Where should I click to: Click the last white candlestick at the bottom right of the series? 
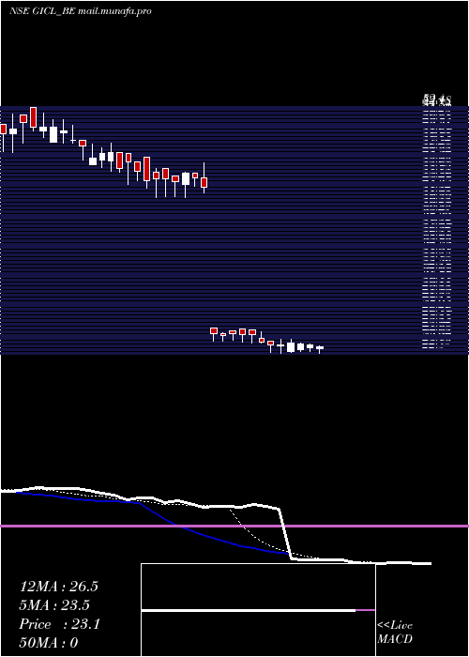tap(320, 348)
